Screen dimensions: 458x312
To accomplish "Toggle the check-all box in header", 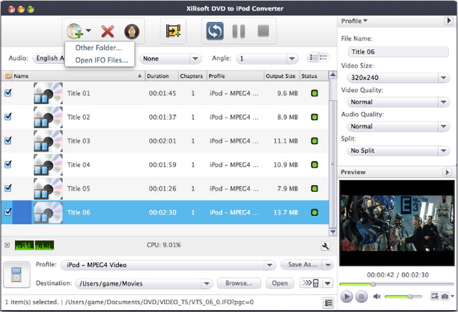I will coord(8,76).
